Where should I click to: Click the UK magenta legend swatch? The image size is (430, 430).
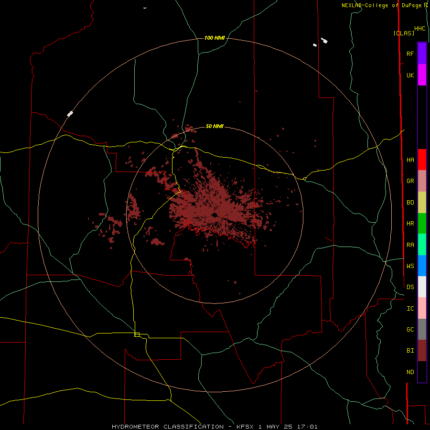(x=422, y=75)
